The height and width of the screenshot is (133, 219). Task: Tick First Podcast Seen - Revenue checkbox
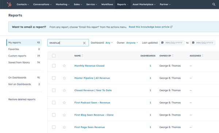coord(54,102)
